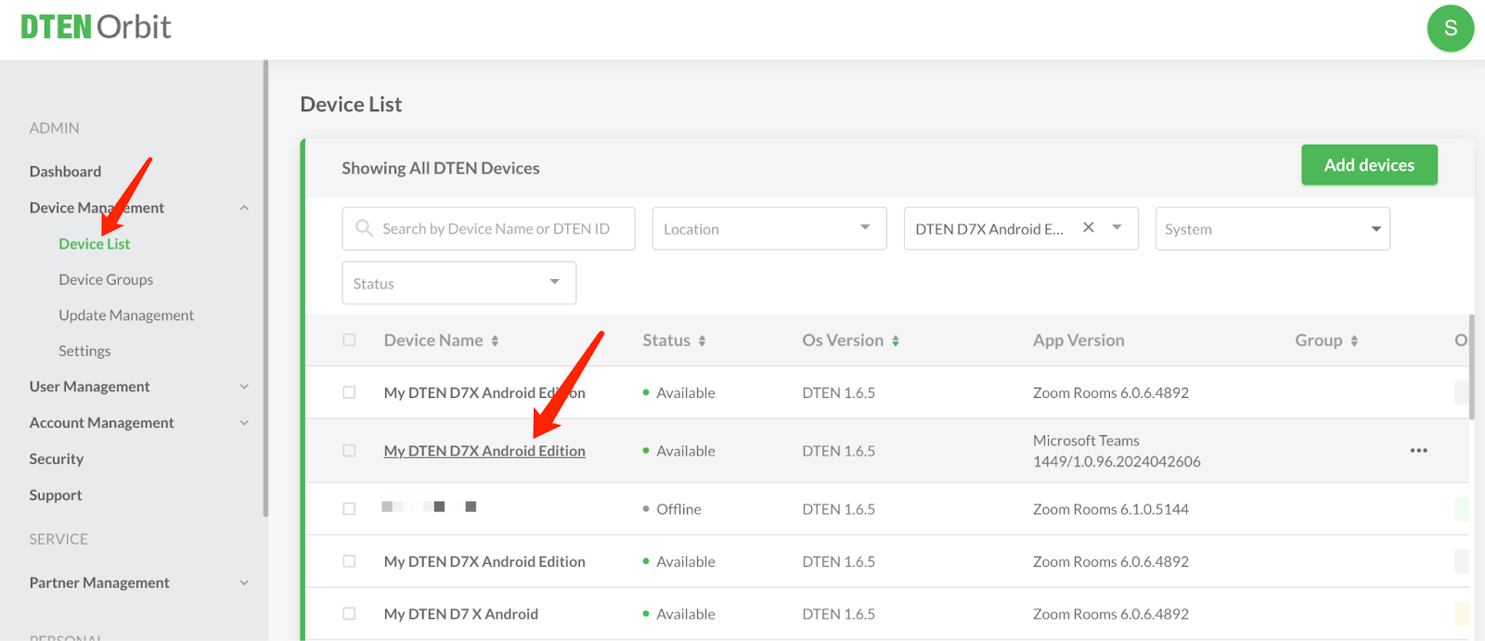Click the device search input field
This screenshot has width=1485, height=641.
click(x=488, y=228)
